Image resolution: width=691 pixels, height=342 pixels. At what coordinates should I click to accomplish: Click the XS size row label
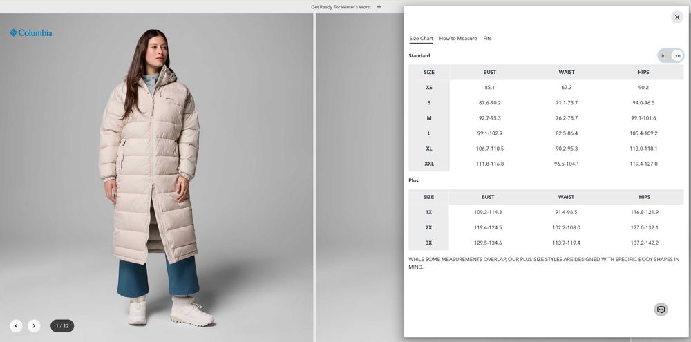(x=429, y=87)
